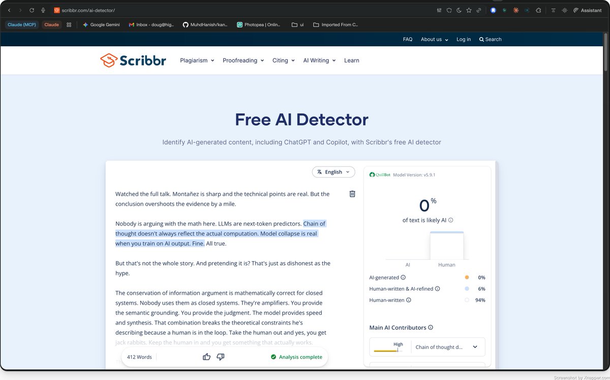Open the MuhdHanish GitHub bookmark
Viewport: 610px width, 380px height.
(x=206, y=24)
